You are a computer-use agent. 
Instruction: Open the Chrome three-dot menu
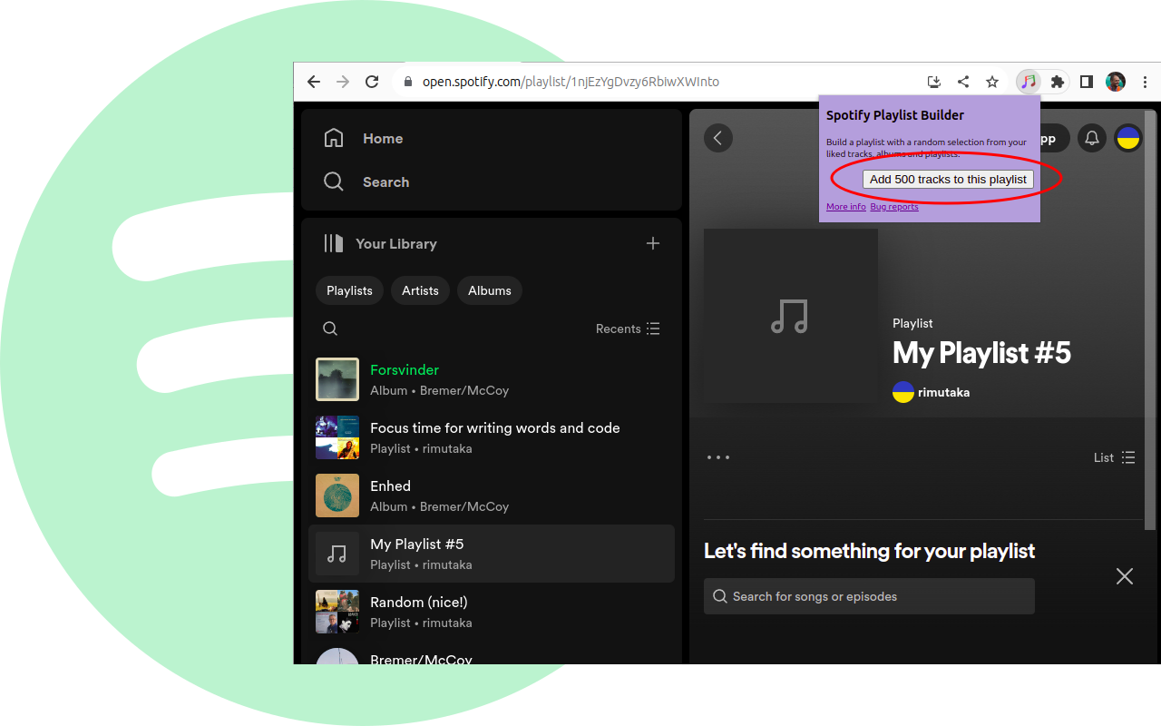[1145, 82]
